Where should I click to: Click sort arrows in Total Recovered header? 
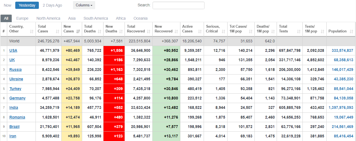(x=148, y=32)
